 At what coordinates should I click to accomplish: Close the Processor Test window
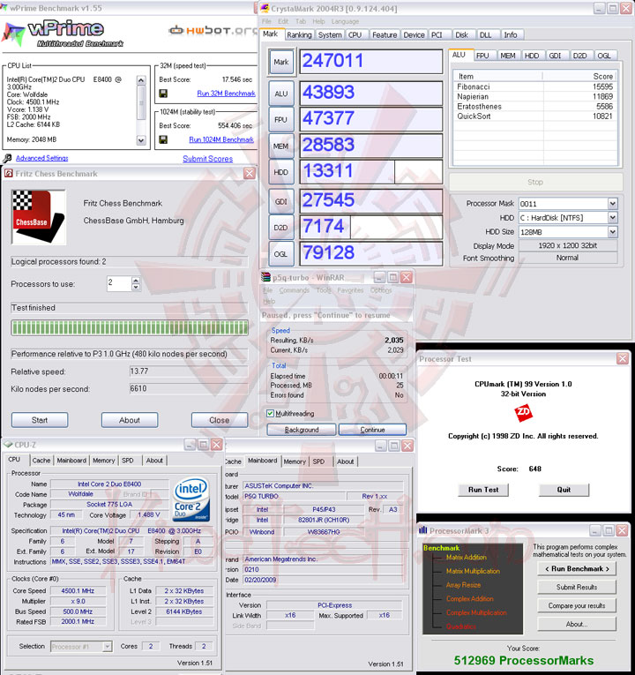coord(623,358)
